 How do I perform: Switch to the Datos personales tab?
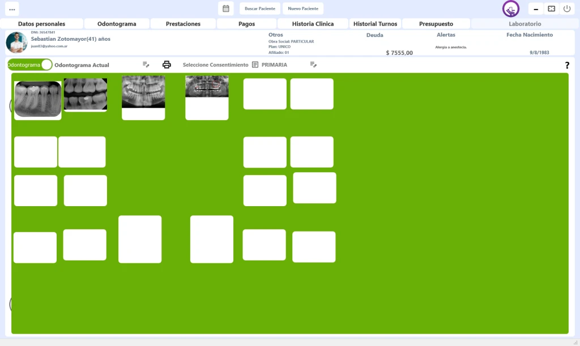pyautogui.click(x=41, y=24)
